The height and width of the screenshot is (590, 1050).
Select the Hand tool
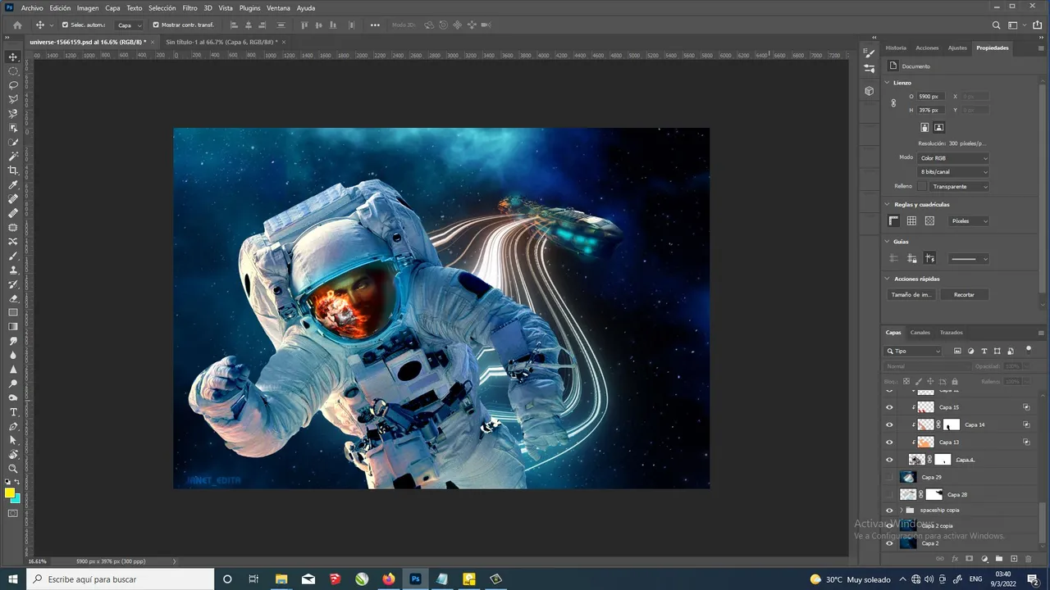click(13, 455)
